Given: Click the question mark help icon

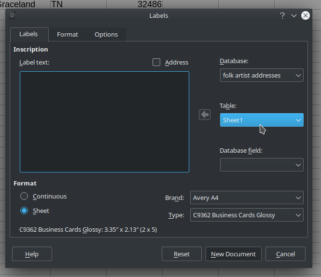Looking at the screenshot, I should click(282, 15).
